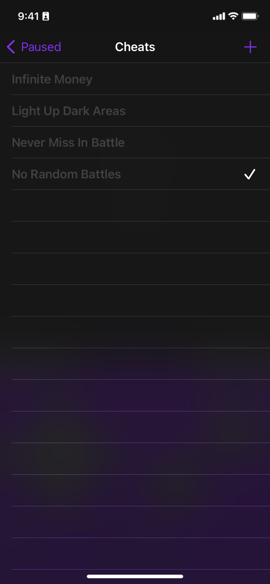Activate the Never Miss In Battle cheat
The height and width of the screenshot is (584, 270).
(68, 142)
